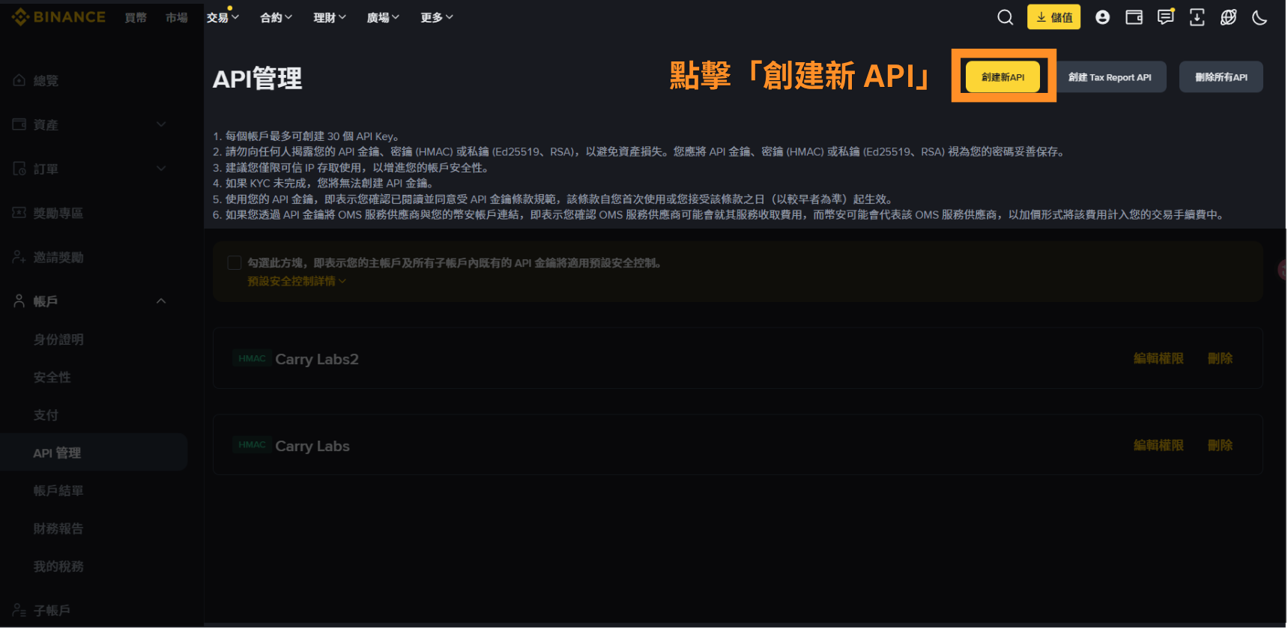This screenshot has height=628, width=1288.
Task: Open the 交易 dropdown menu
Action: pos(223,17)
